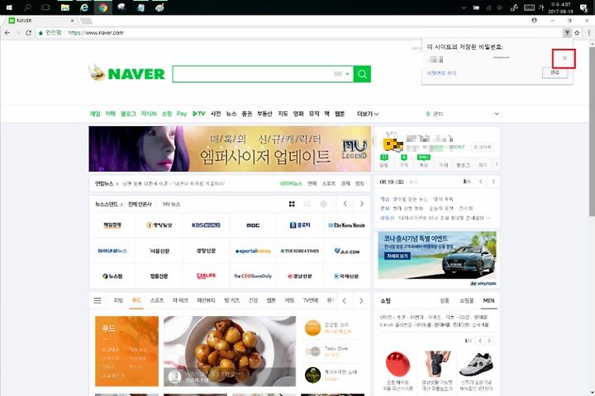Viewport: 595px width, 396px height.
Task: Click the confirm button in password popup
Action: (x=555, y=73)
